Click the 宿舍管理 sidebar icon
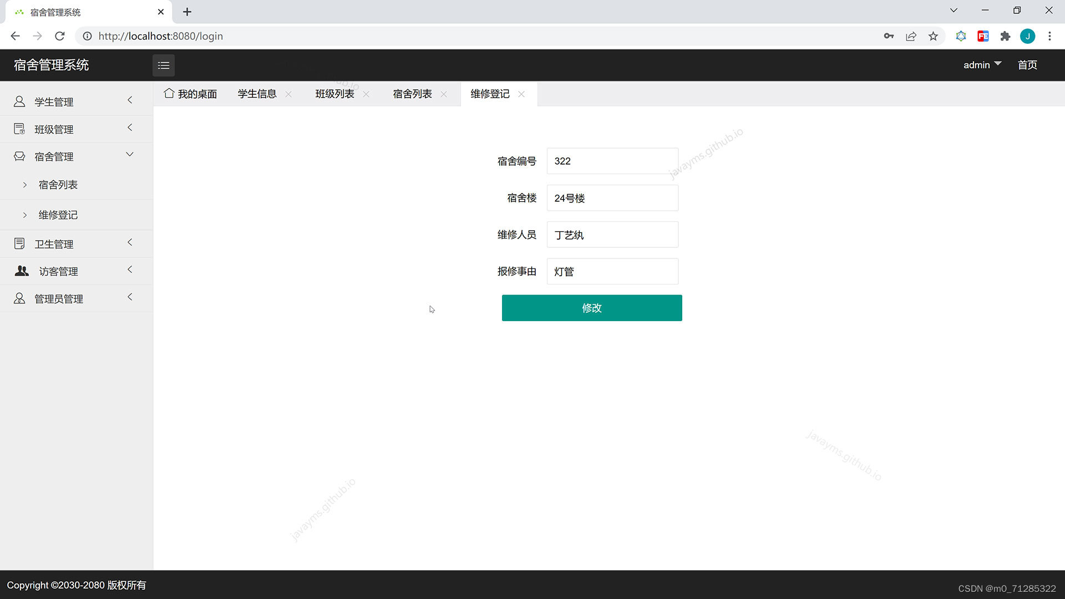 19,156
